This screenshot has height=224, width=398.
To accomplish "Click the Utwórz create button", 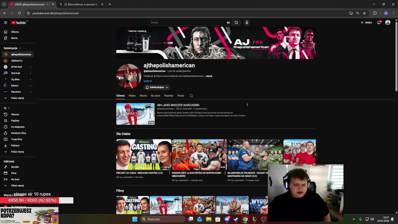I will (366, 22).
